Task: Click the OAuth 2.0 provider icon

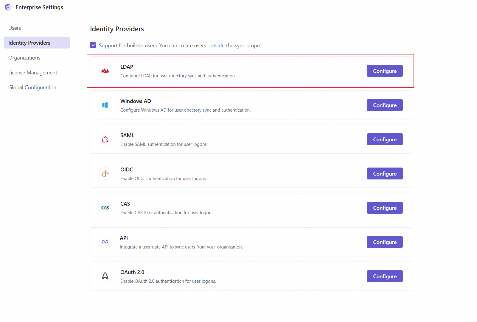Action: pos(105,276)
